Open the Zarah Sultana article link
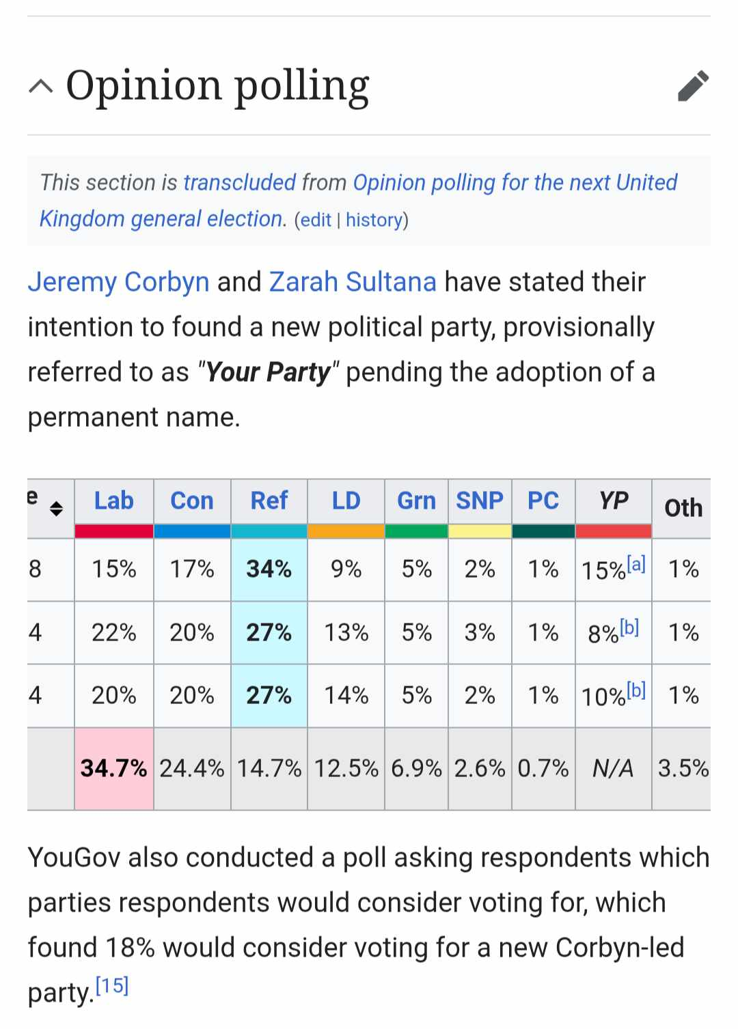The height and width of the screenshot is (1029, 738). coord(353,282)
